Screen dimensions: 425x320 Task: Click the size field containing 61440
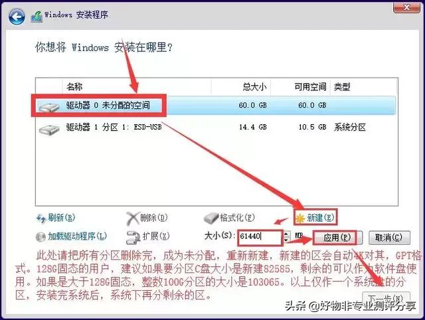pos(260,236)
